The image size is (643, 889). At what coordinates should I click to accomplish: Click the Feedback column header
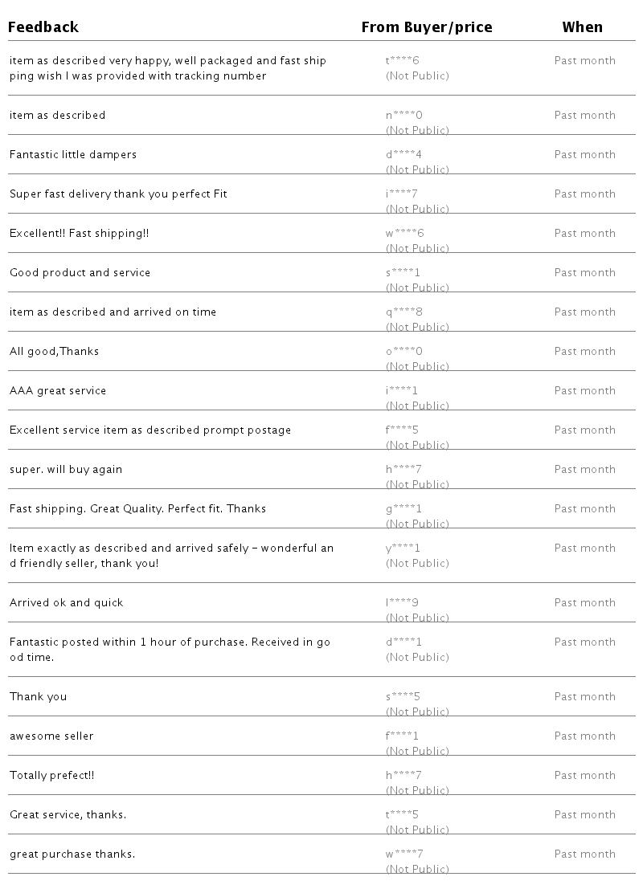tap(44, 27)
